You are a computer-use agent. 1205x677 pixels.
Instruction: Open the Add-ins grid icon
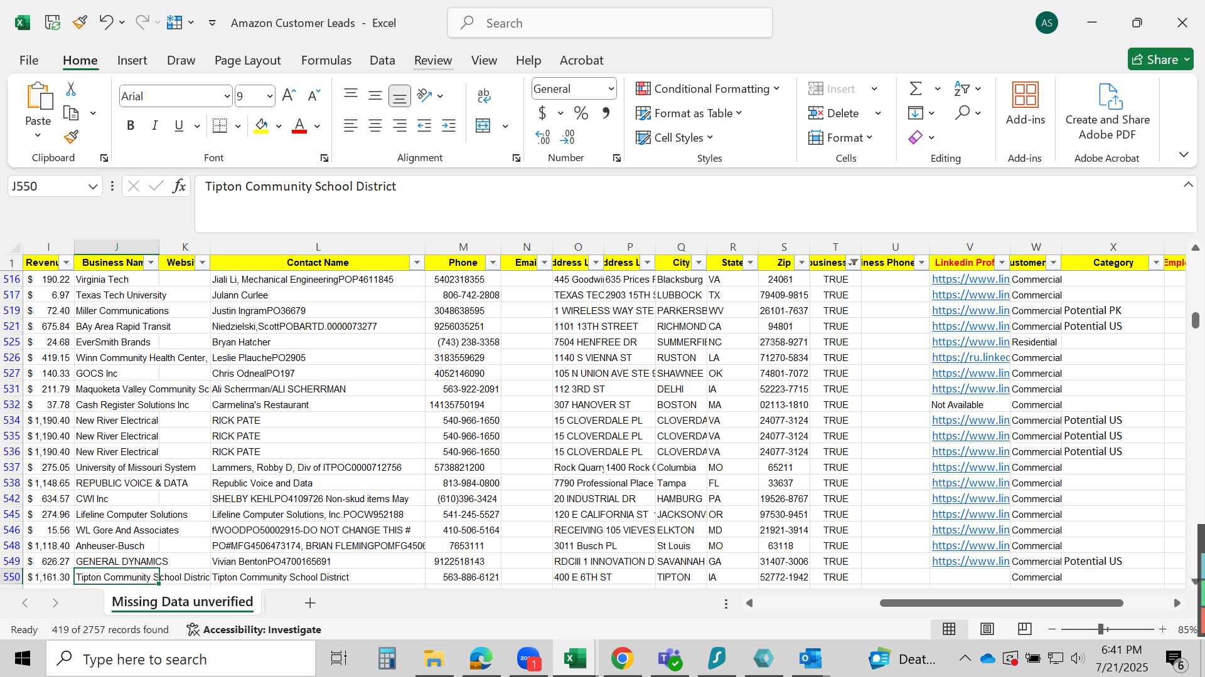[1026, 95]
